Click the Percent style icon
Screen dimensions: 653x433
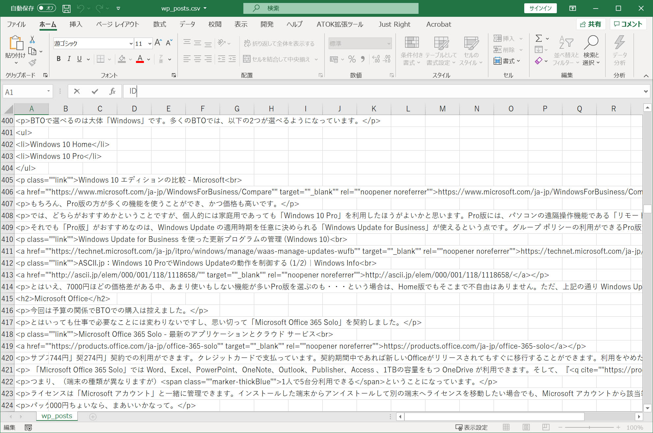tap(352, 59)
